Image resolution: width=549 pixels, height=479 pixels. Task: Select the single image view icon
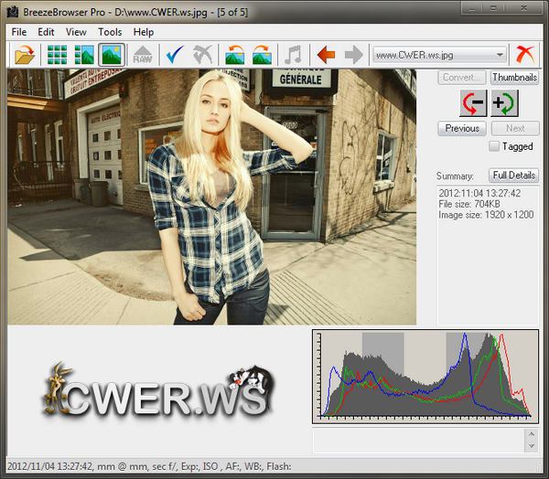112,55
